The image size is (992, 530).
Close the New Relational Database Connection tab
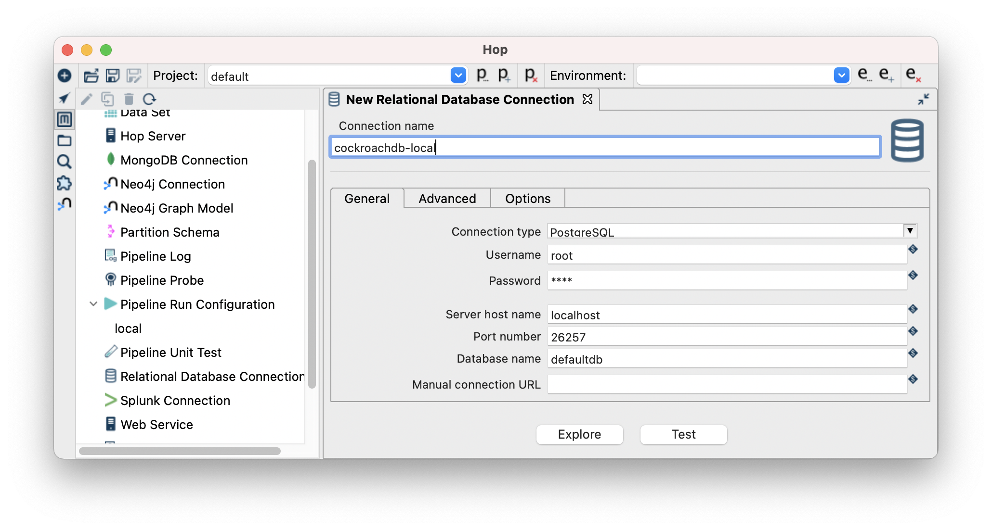coord(587,99)
